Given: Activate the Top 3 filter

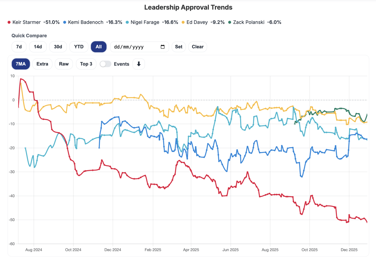Looking at the screenshot, I should pyautogui.click(x=86, y=64).
